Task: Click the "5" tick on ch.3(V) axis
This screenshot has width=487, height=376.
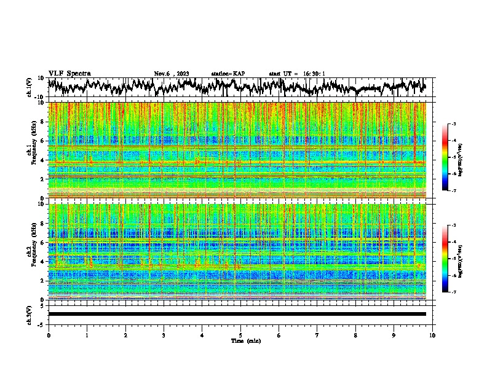Action: click(x=42, y=306)
